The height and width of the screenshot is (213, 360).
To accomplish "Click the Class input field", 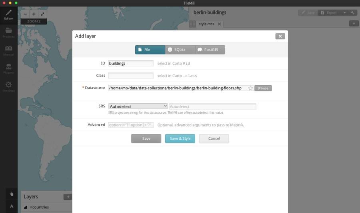I will click(x=131, y=76).
